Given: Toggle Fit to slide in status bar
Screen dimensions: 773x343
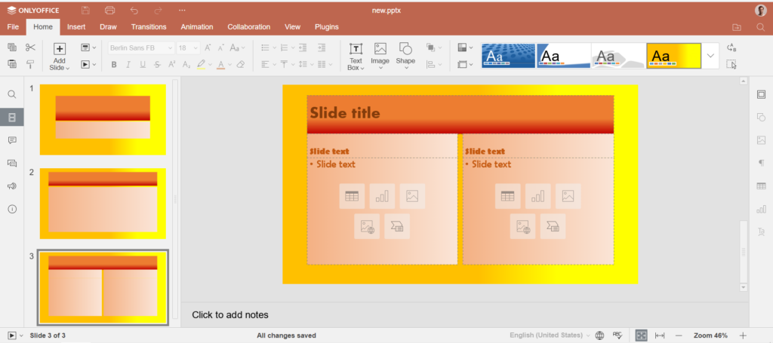Looking at the screenshot, I should click(641, 335).
